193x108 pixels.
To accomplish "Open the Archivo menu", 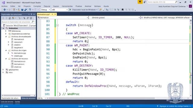I will (x=5, y=6).
